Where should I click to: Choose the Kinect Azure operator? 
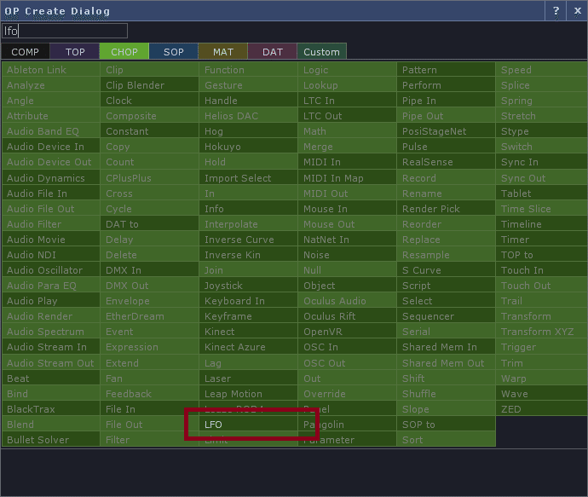248,347
